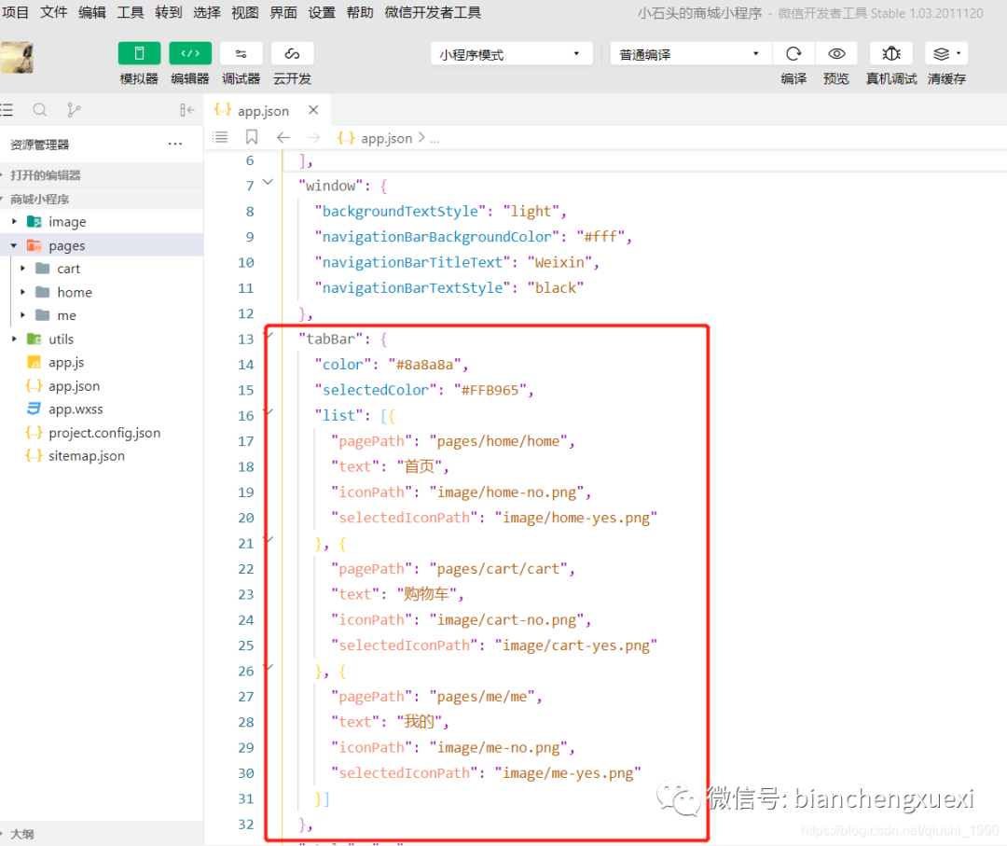Click the compile (编译) refresh icon
The width and height of the screenshot is (1007, 846).
click(x=793, y=54)
